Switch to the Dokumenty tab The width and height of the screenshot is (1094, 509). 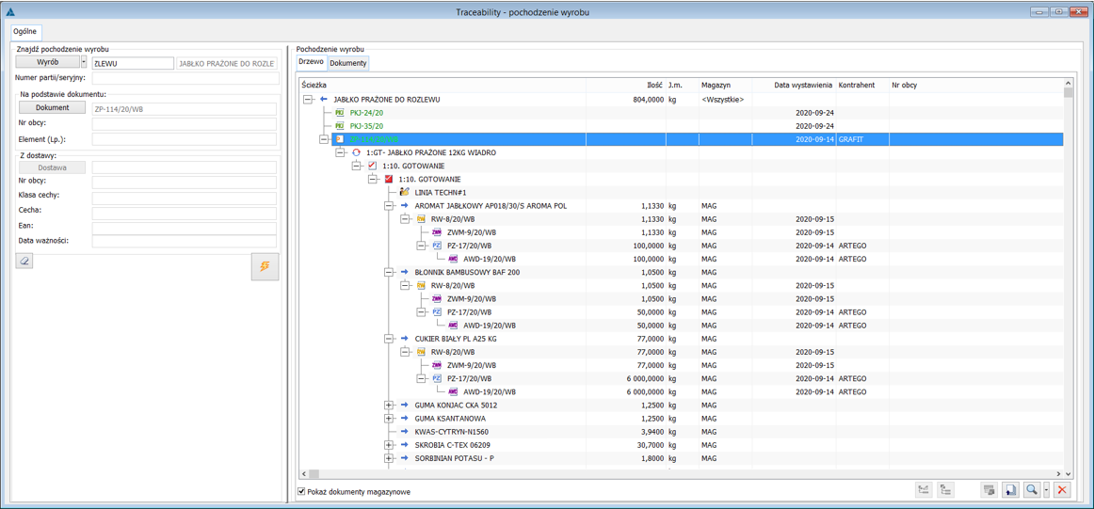(x=348, y=63)
